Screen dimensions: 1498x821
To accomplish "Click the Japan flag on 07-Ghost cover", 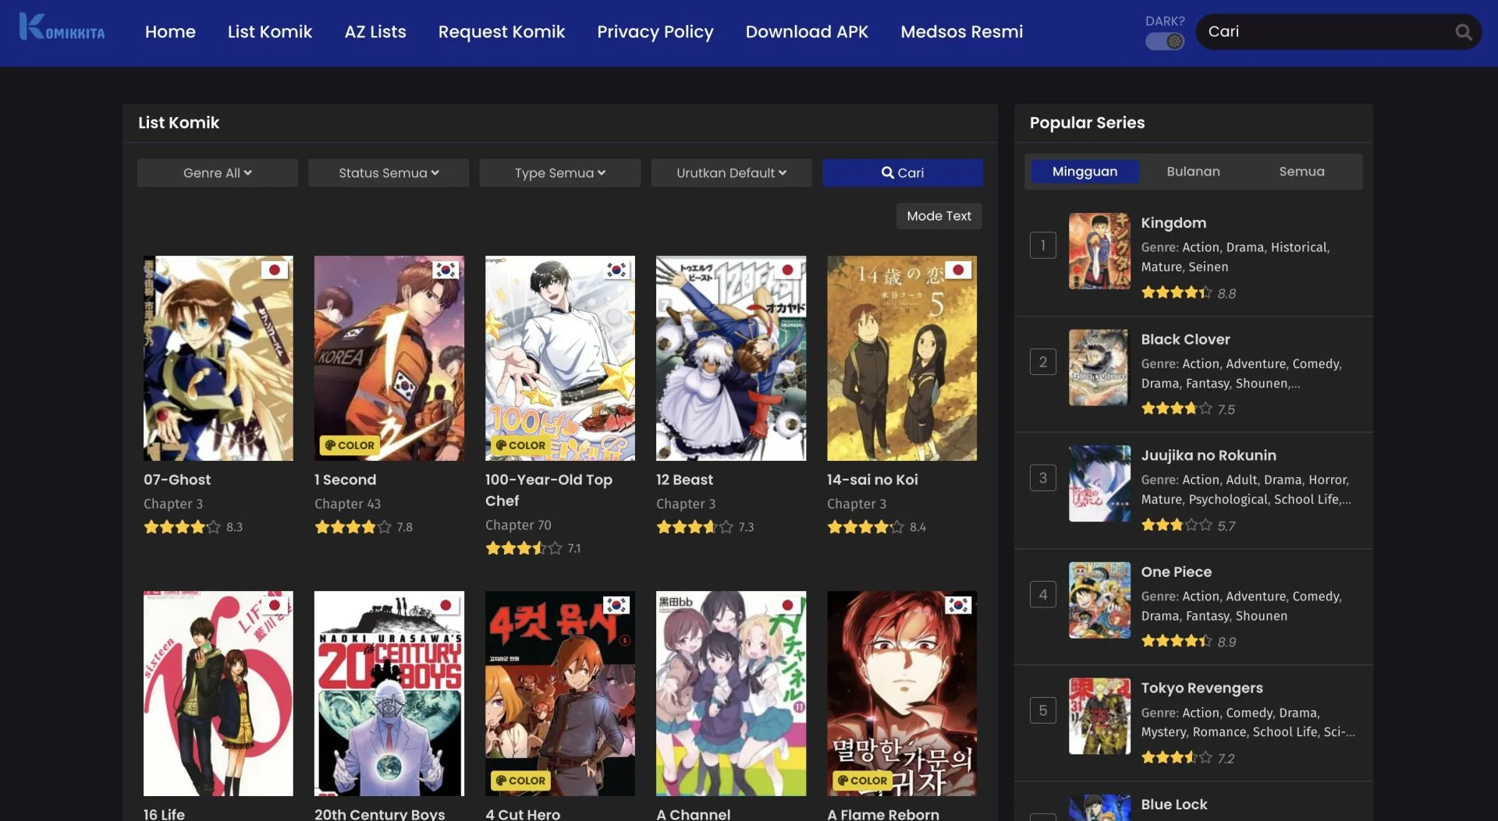I will pyautogui.click(x=274, y=270).
